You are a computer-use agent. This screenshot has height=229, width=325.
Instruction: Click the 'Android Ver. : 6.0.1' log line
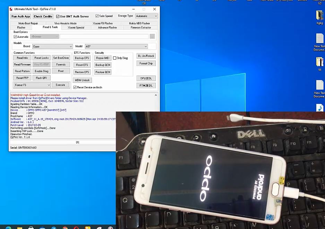coord(22,122)
